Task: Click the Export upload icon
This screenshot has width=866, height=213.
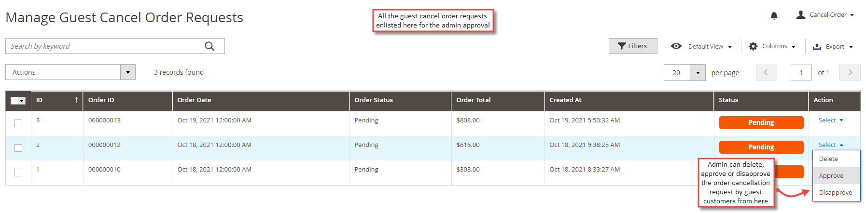Action: pos(817,46)
